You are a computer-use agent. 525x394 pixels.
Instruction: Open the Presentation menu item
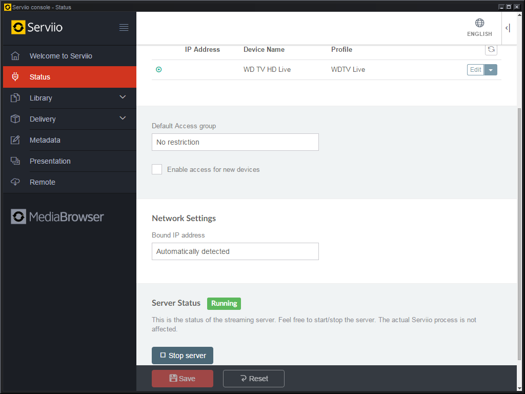(50, 161)
